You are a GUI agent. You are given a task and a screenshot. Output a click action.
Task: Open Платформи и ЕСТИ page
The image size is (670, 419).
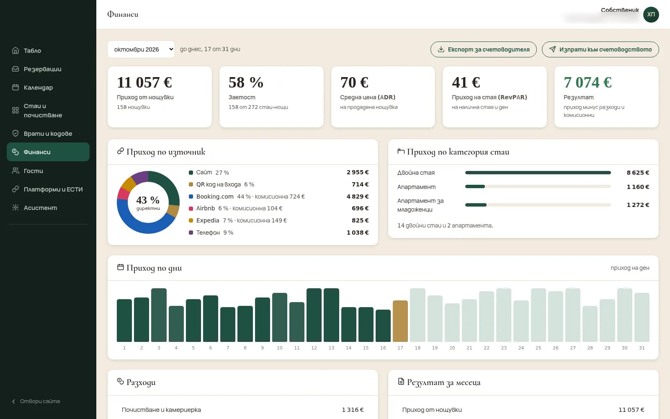48,189
